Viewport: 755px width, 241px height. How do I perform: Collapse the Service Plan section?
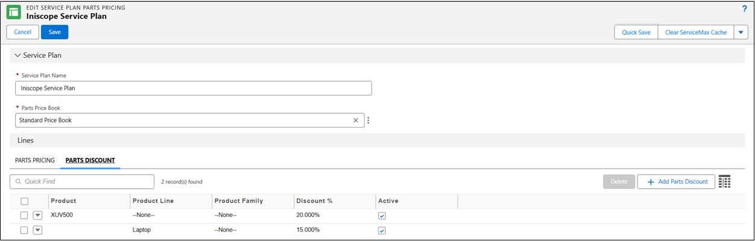[x=17, y=55]
